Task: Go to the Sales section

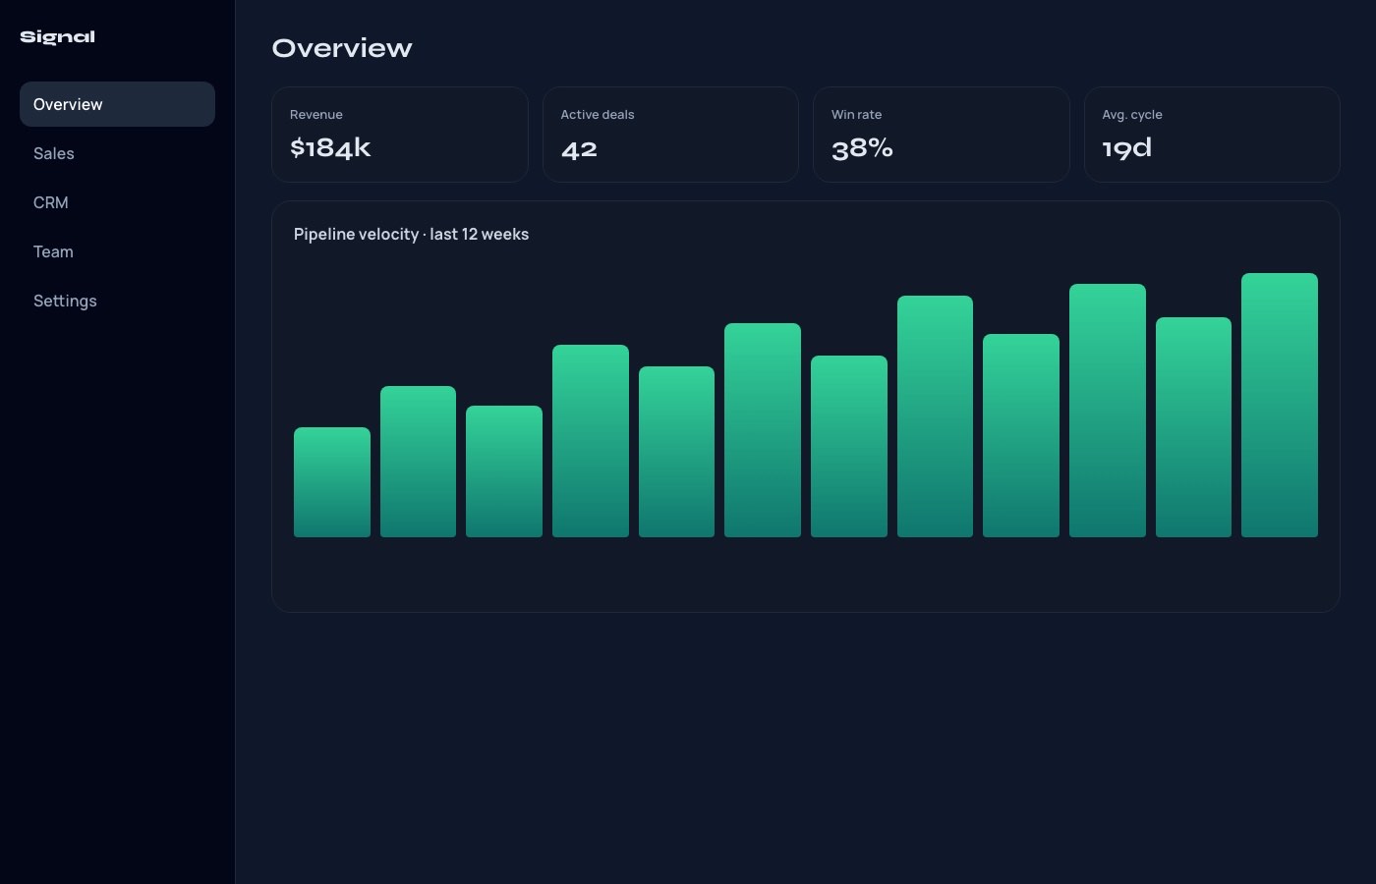Action: tap(117, 153)
